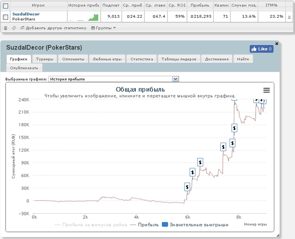Open the 'Любимые игры' tab
295x239 pixels.
pos(107,59)
